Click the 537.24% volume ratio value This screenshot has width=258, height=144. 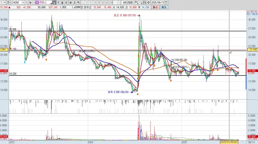point(53,7)
